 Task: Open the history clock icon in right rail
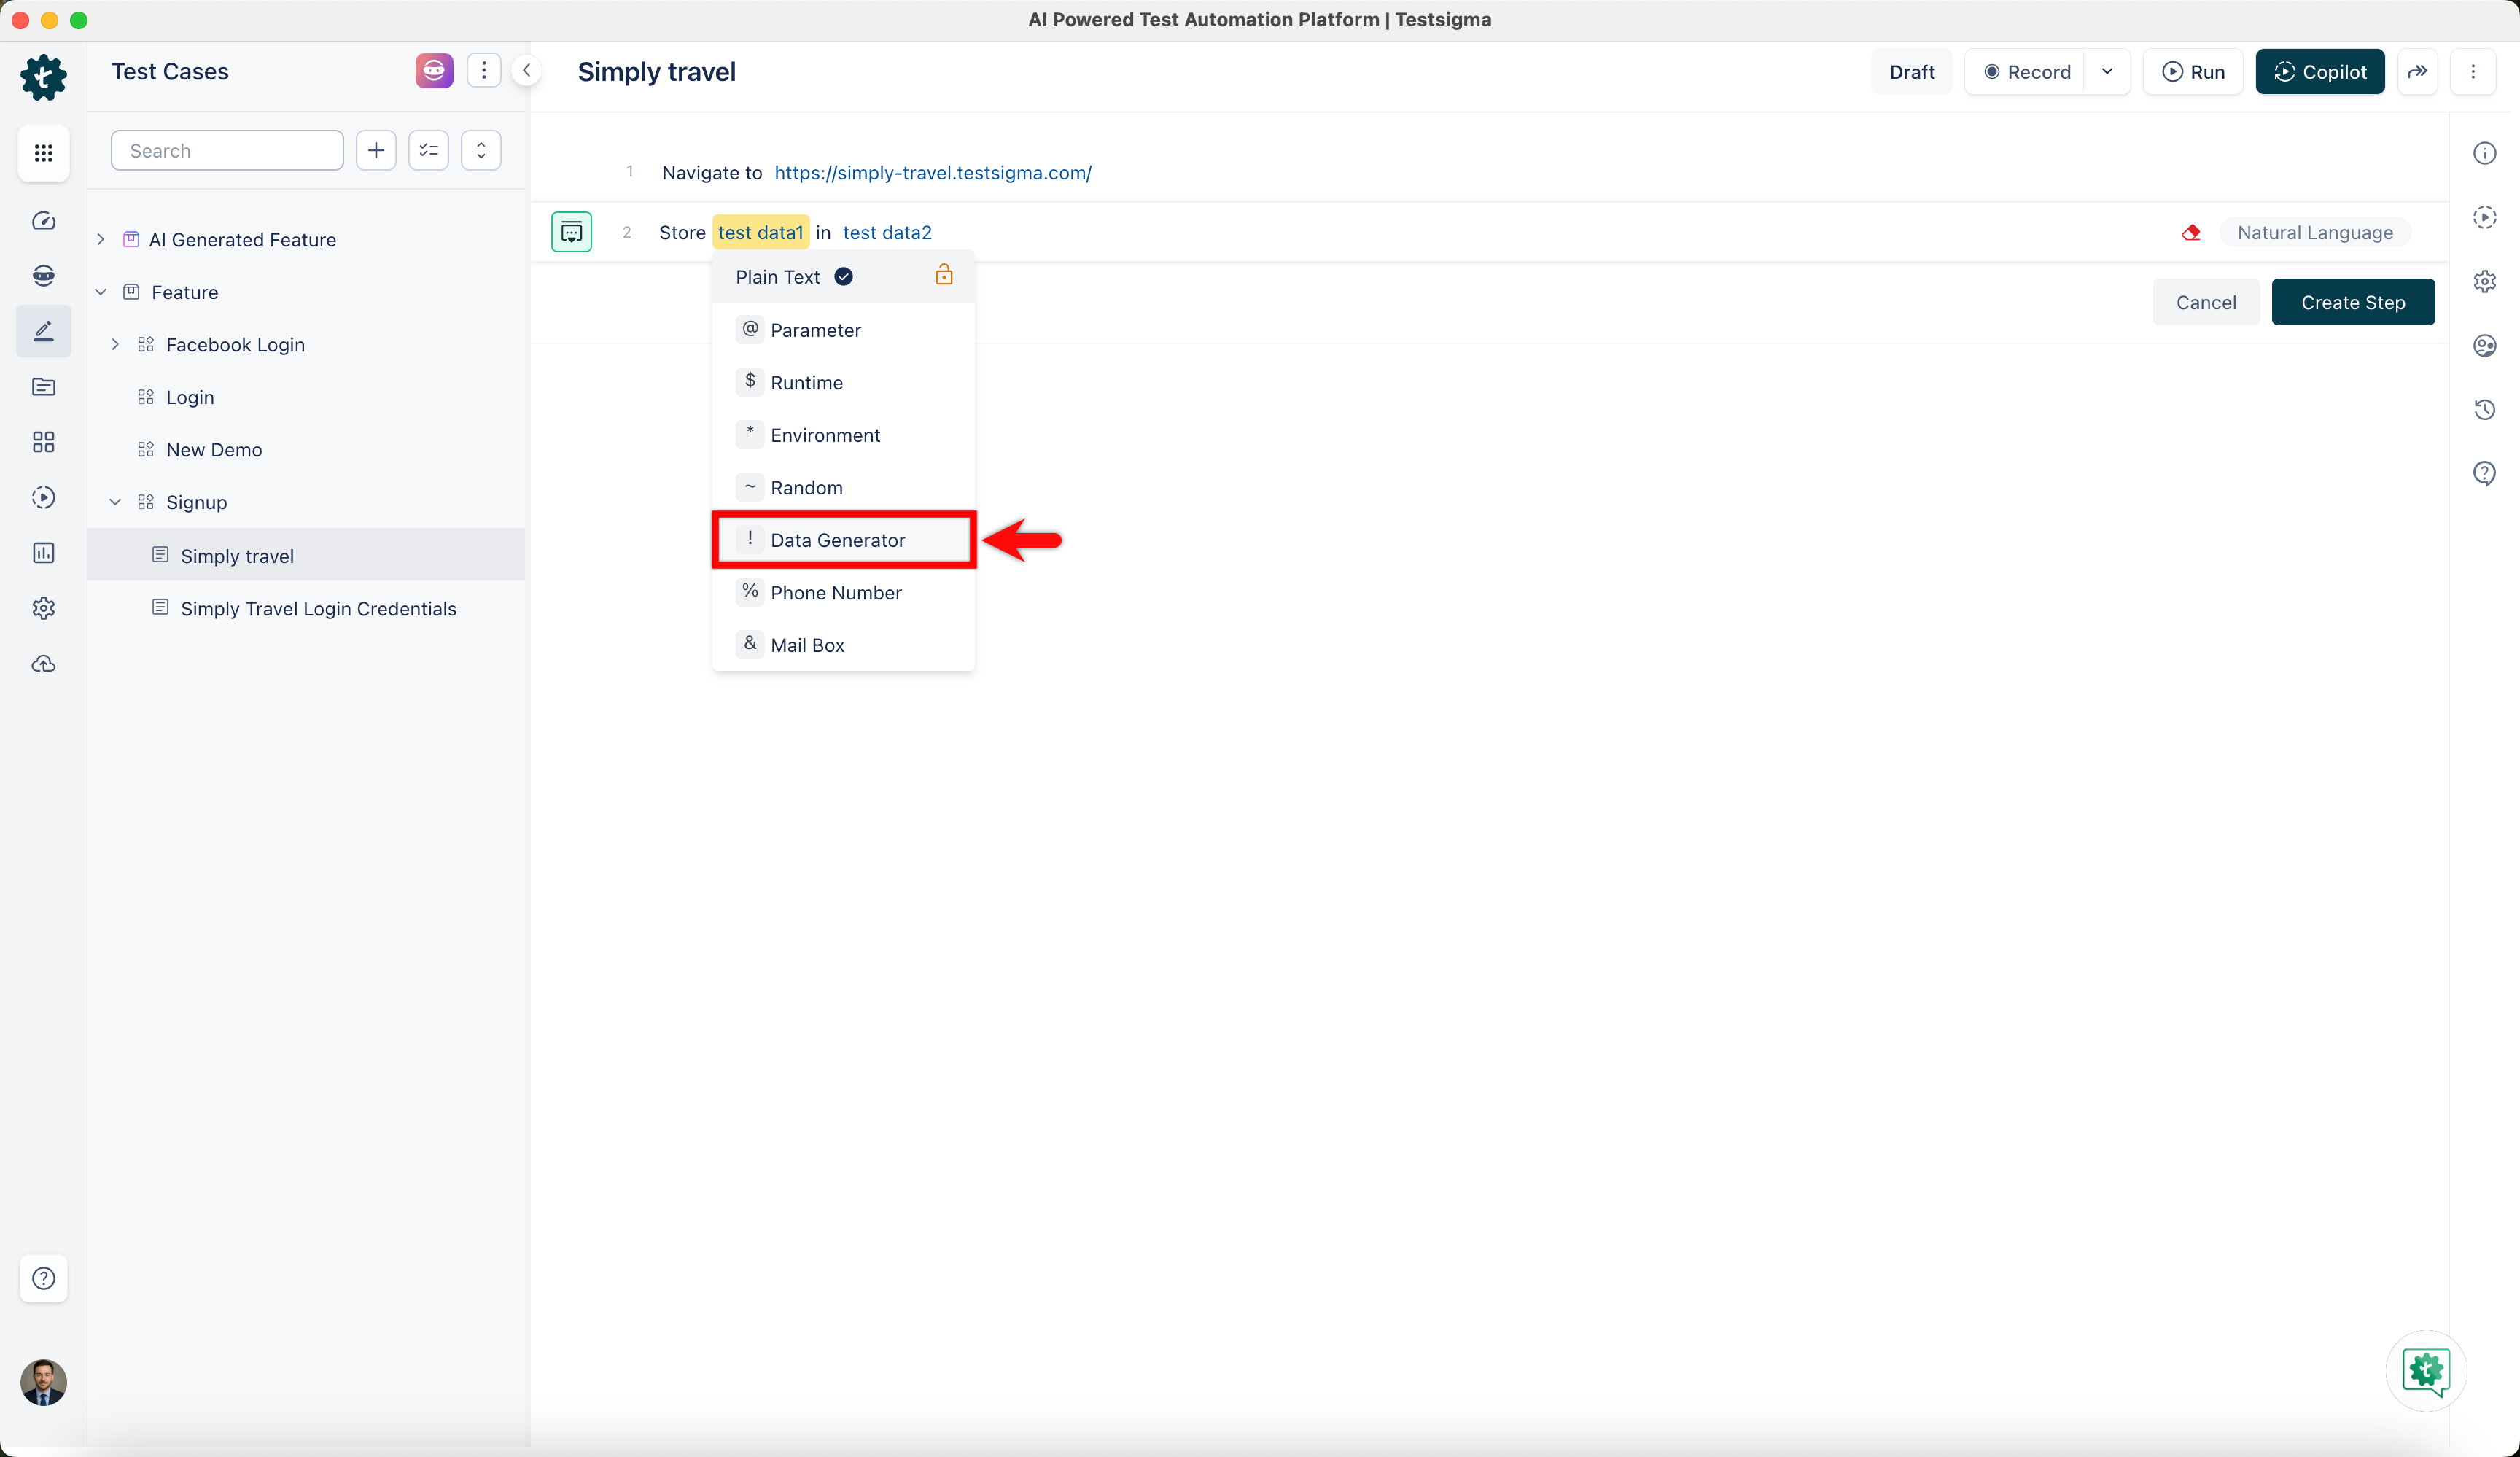tap(2485, 410)
